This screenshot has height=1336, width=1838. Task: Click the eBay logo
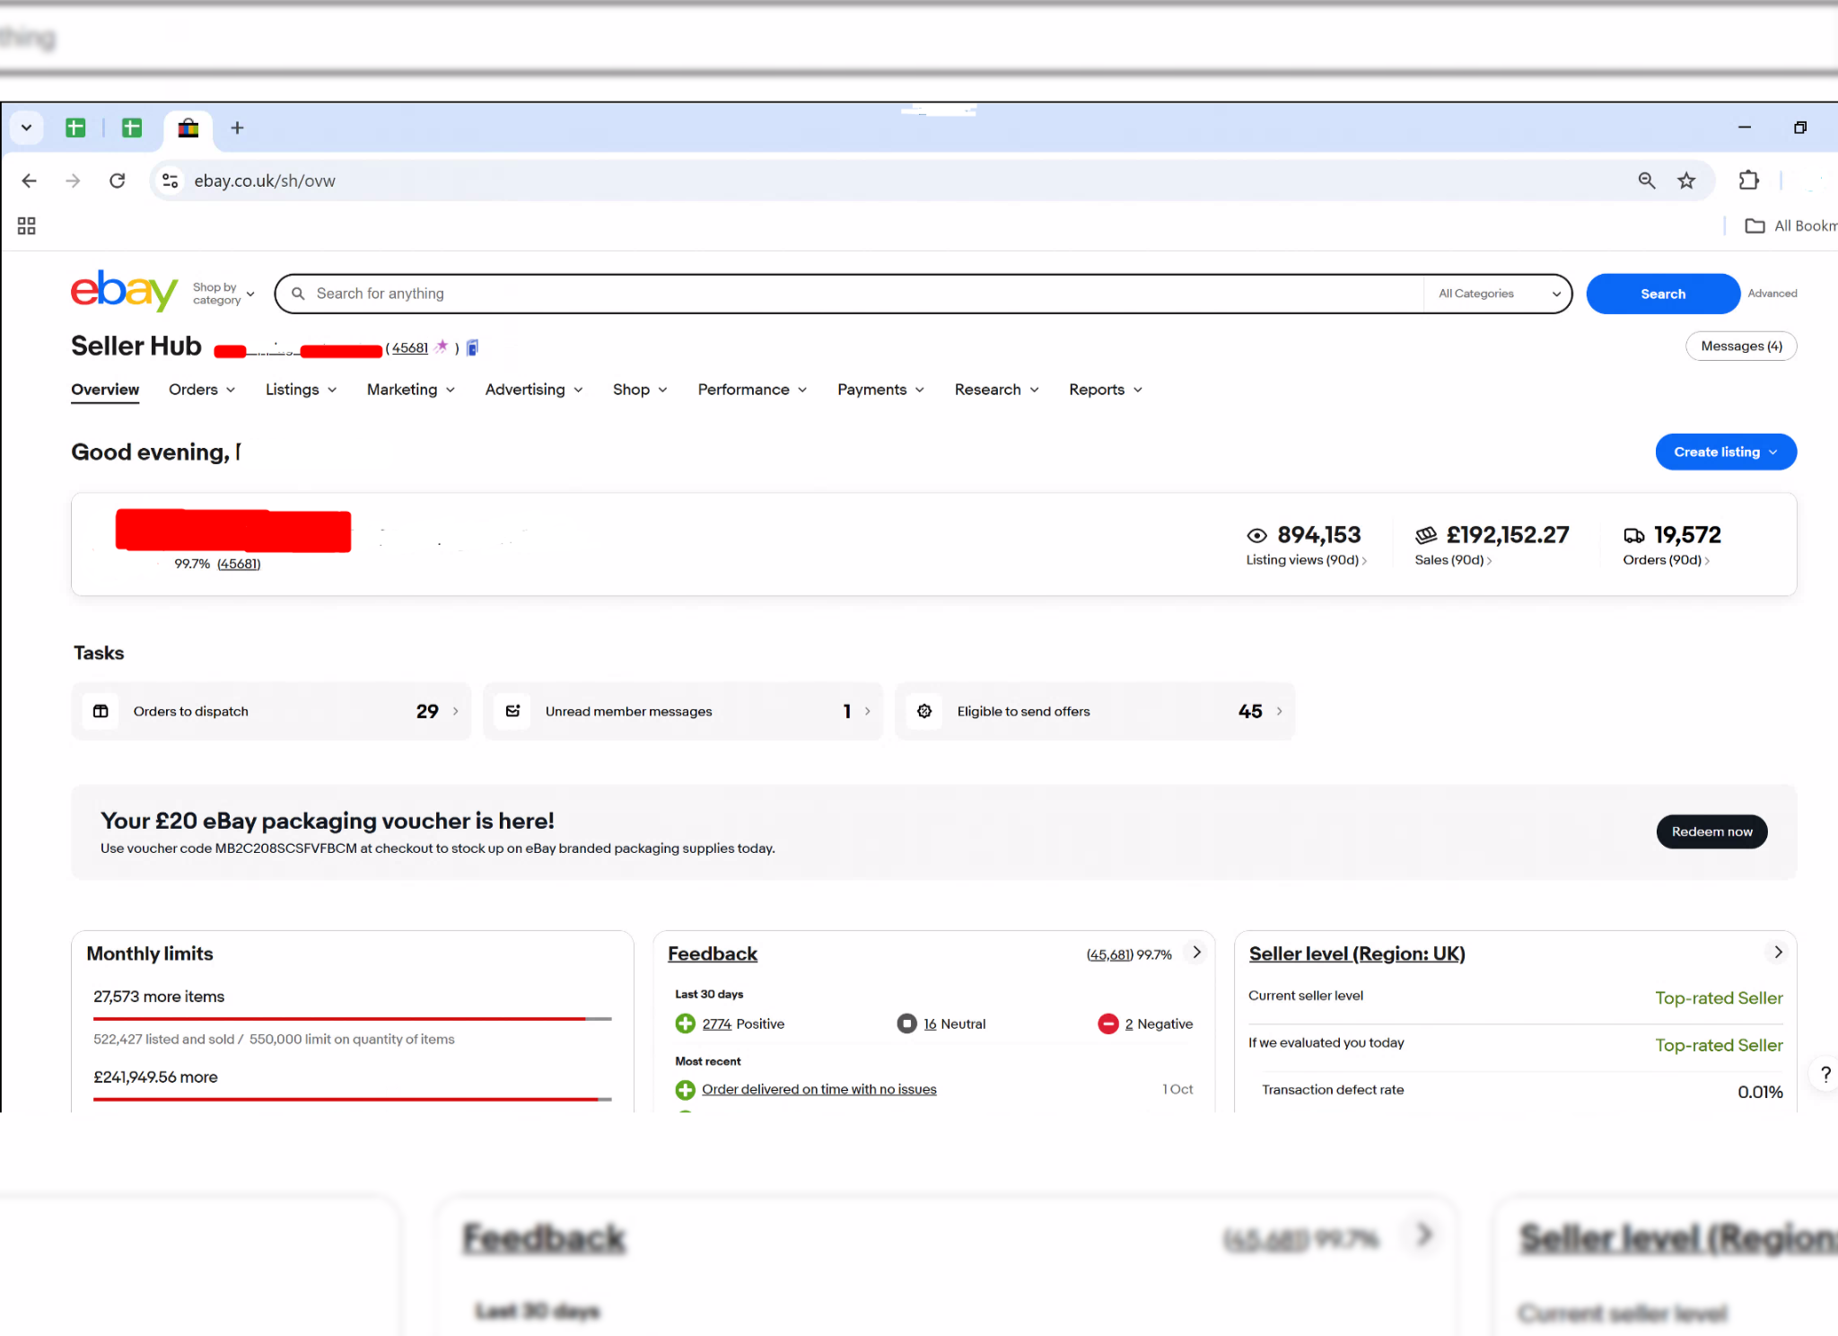(124, 291)
